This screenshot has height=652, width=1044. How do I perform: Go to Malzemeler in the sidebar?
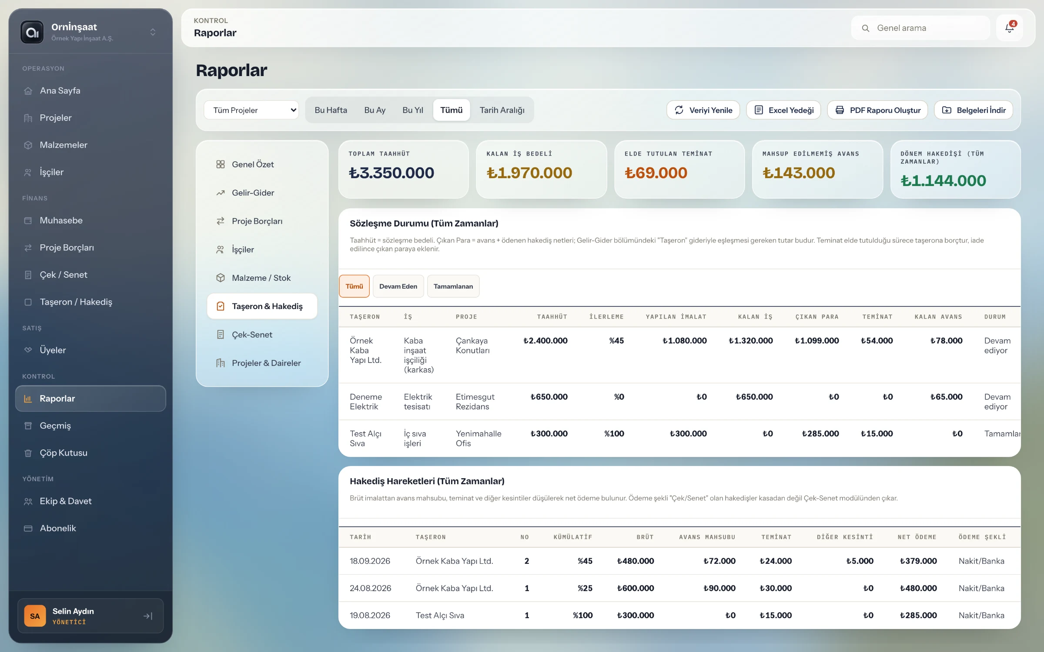tap(90, 145)
